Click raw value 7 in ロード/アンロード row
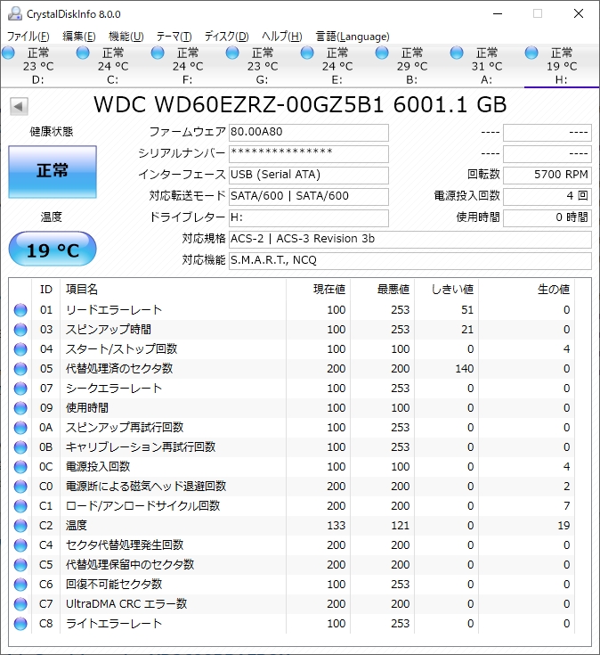 point(567,506)
